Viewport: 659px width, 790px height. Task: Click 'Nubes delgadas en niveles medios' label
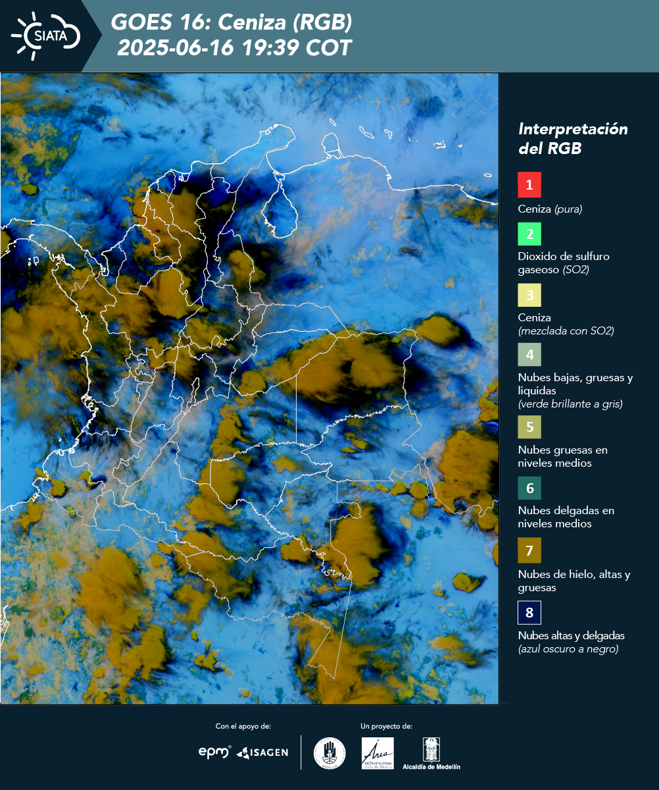pos(566,517)
